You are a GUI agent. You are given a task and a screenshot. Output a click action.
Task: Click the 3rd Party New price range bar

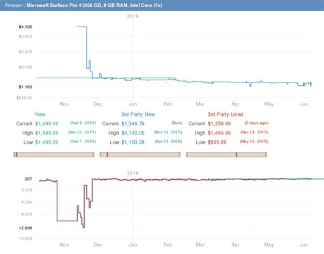(140, 155)
